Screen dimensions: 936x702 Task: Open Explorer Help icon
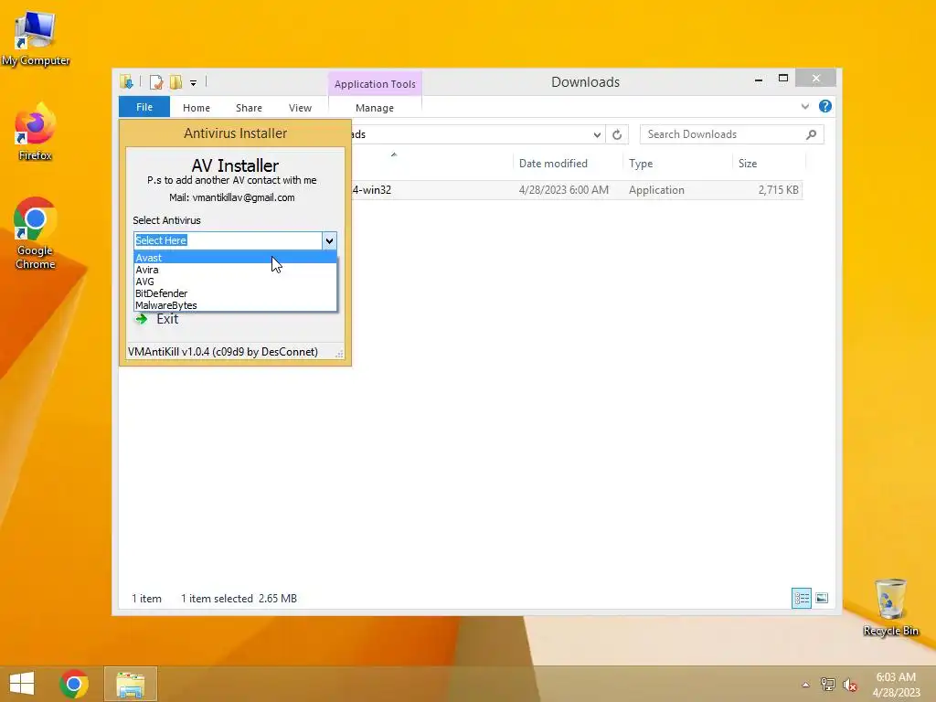(x=825, y=106)
